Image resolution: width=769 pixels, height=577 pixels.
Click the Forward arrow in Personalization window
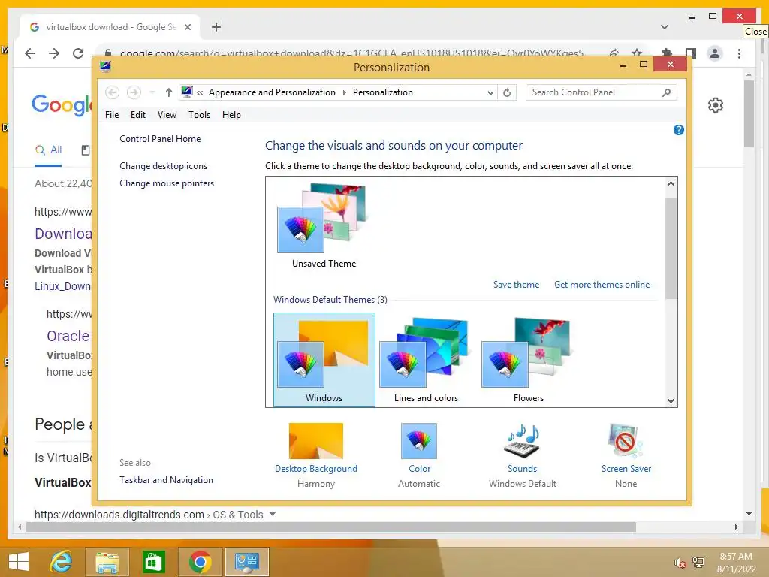point(134,92)
